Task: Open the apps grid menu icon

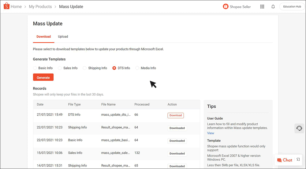Action: pyautogui.click(x=262, y=7)
